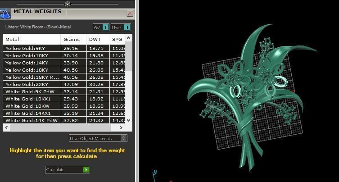Image resolution: width=339 pixels, height=182 pixels.
Task: Click the table scroll down arrow
Action: click(x=128, y=120)
